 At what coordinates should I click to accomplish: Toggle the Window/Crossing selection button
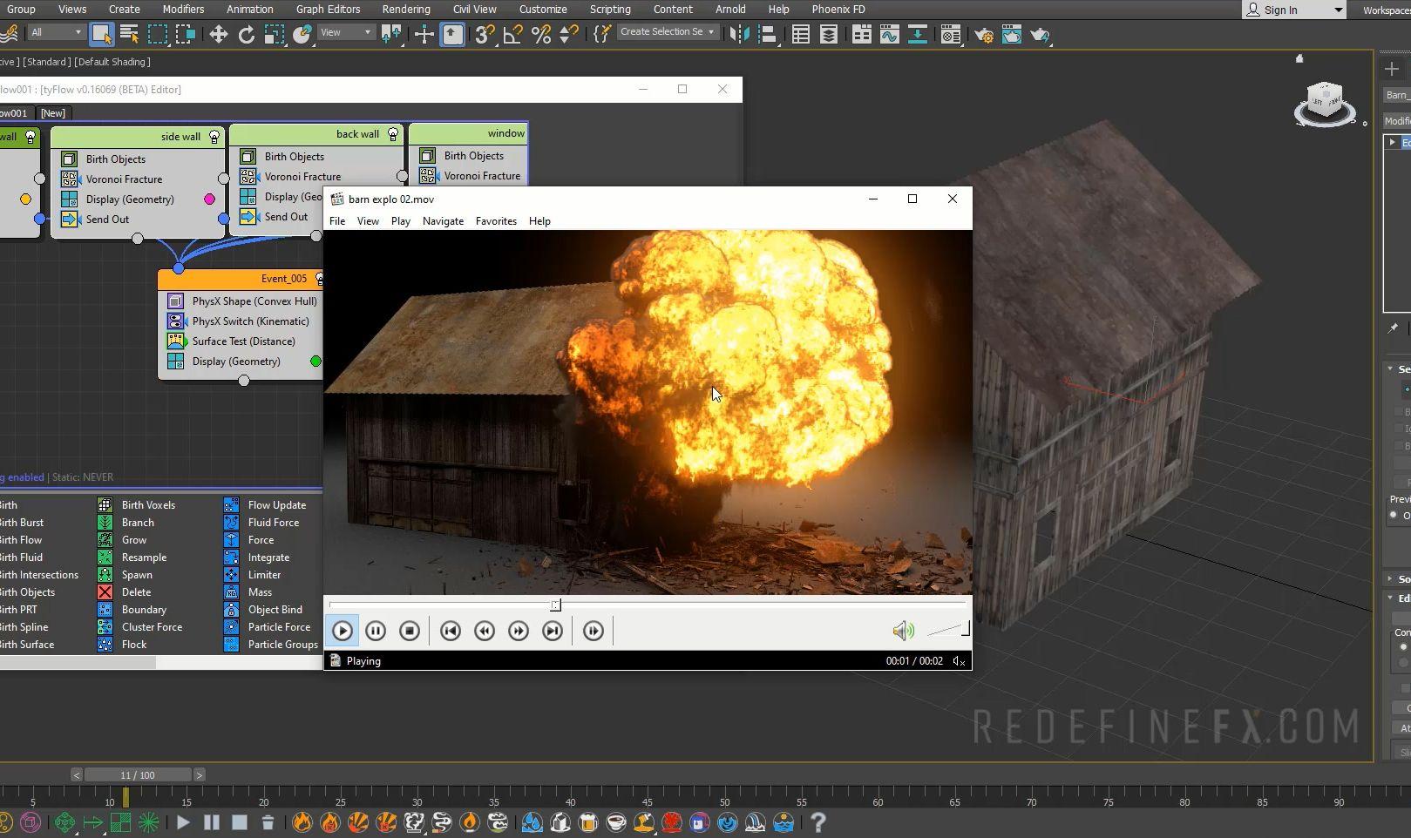(186, 34)
